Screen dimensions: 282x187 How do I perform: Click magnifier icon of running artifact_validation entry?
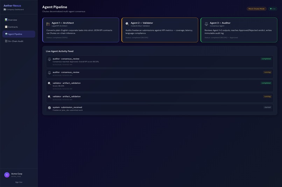pos(49,97)
